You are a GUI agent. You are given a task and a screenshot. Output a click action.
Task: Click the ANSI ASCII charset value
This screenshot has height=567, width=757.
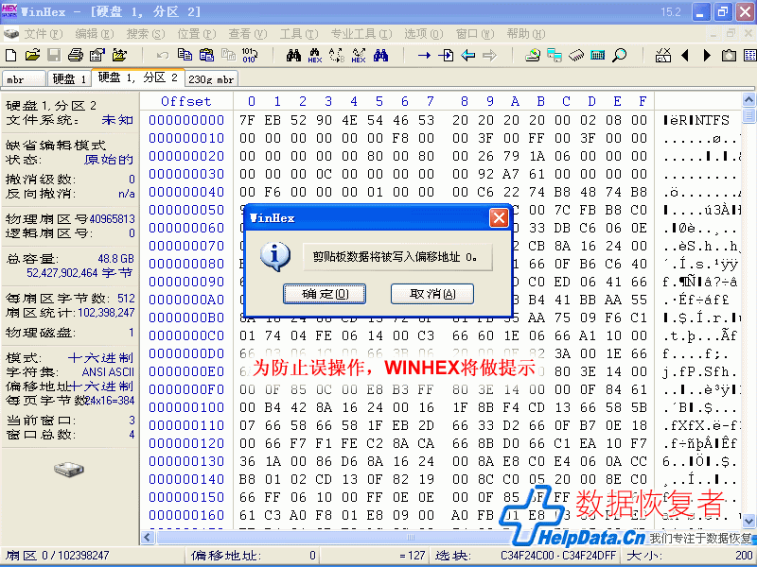point(108,372)
